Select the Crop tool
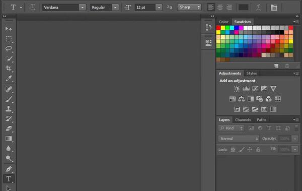 pyautogui.click(x=9, y=69)
